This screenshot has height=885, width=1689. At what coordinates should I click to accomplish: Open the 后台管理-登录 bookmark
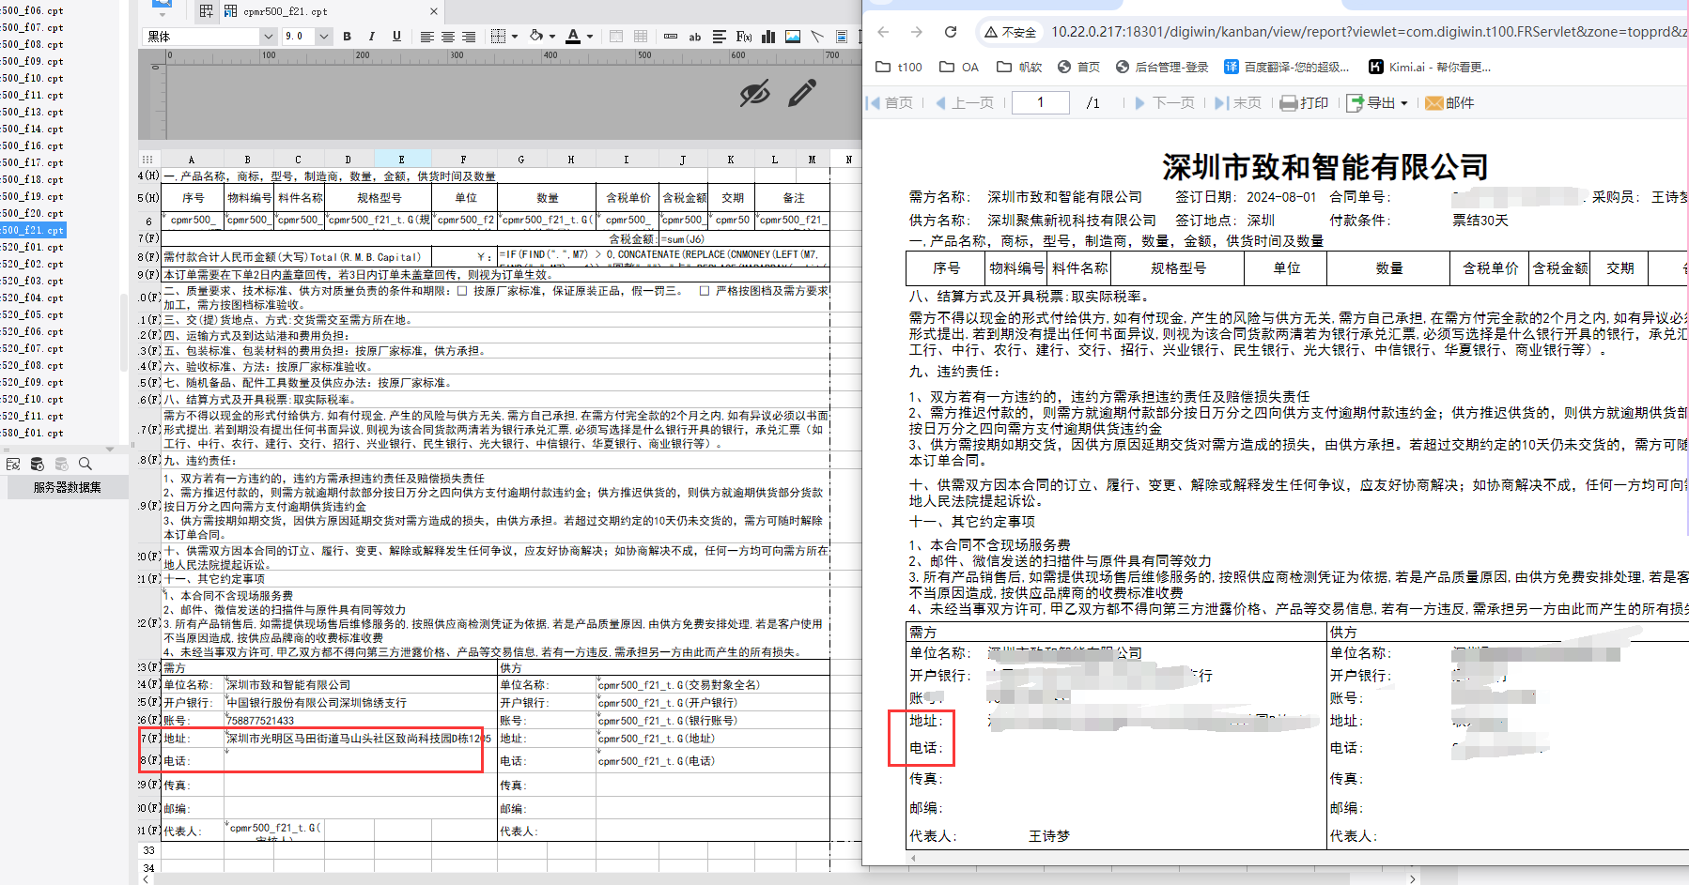pos(1162,67)
